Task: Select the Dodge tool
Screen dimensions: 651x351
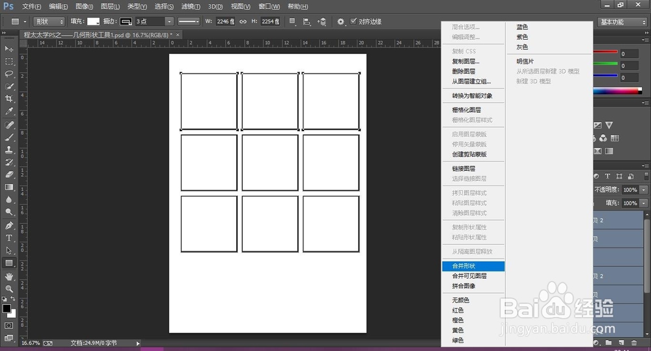Action: 8,212
